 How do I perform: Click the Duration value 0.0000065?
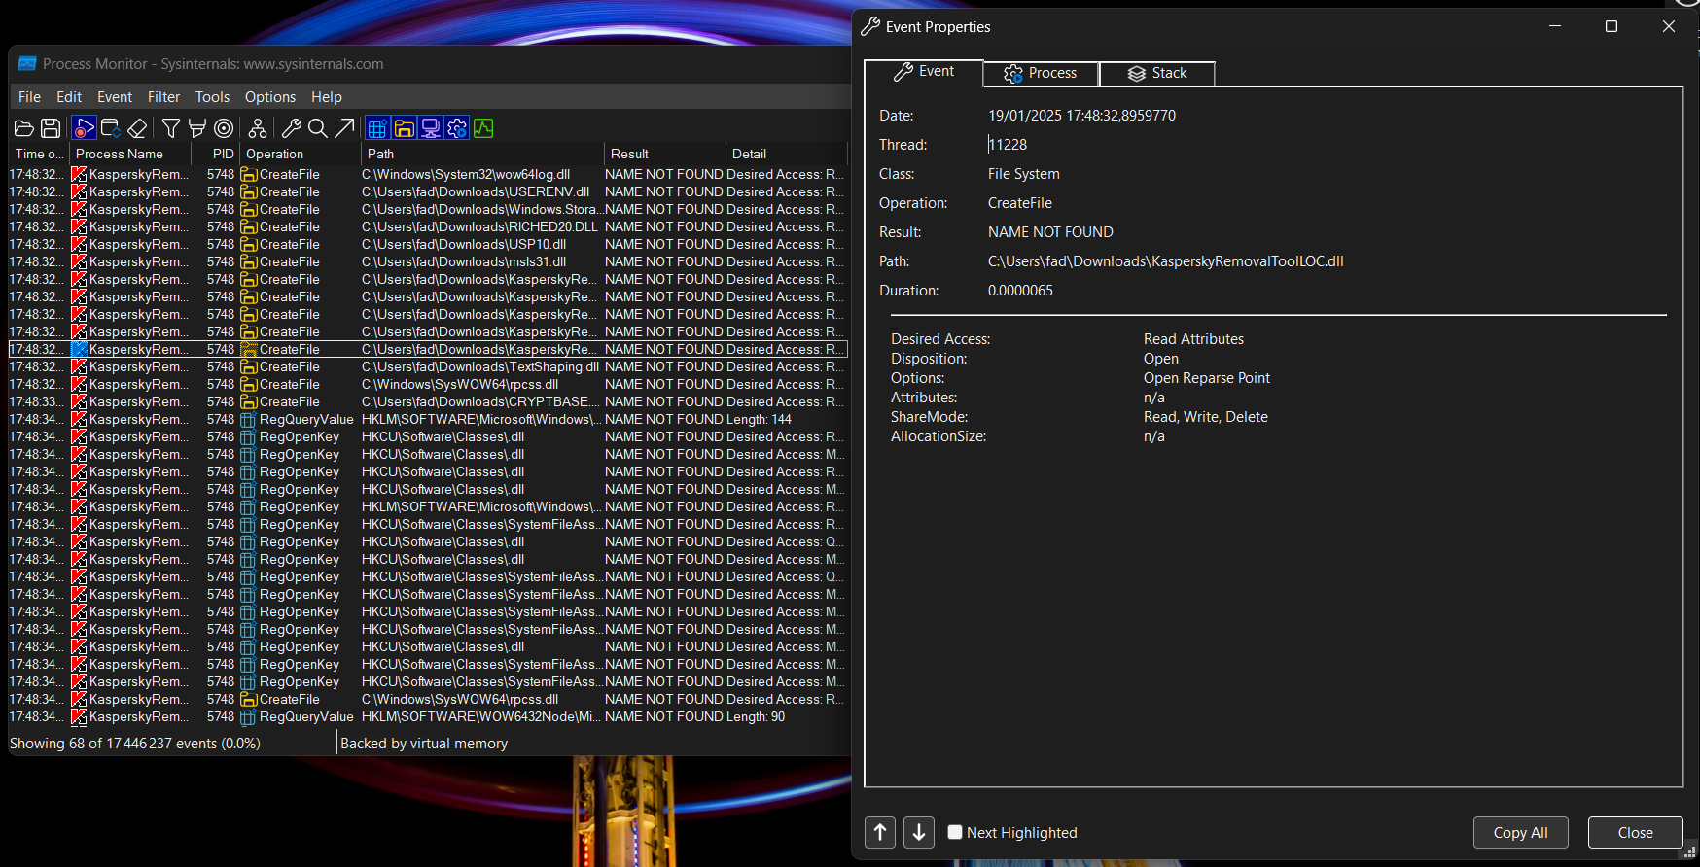pos(1020,291)
